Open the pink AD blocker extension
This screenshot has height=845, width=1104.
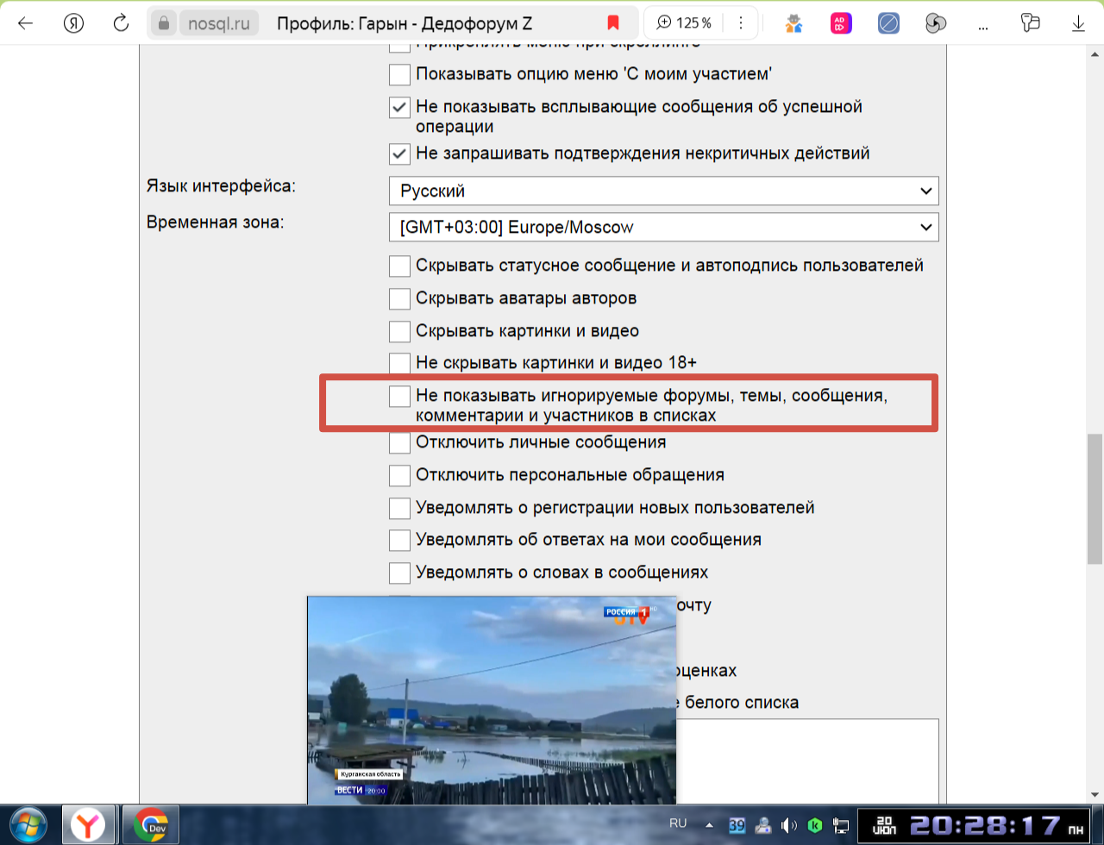click(x=841, y=23)
